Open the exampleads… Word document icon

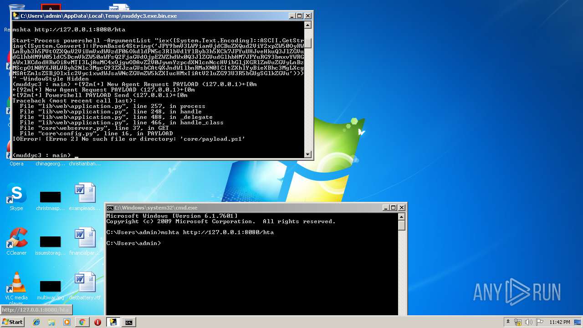point(85,197)
